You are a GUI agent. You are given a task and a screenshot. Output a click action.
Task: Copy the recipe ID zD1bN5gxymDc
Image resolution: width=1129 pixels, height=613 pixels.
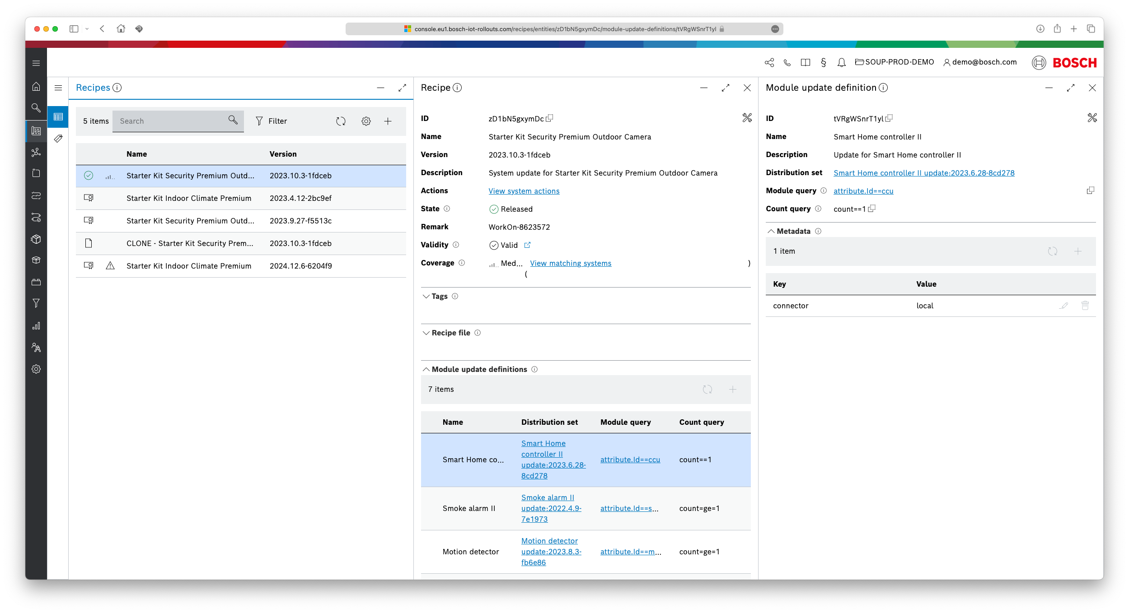pos(550,118)
